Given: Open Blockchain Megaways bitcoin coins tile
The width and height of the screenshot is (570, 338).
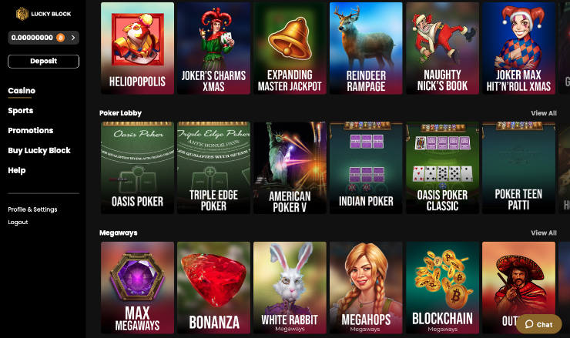Looking at the screenshot, I should click(442, 287).
